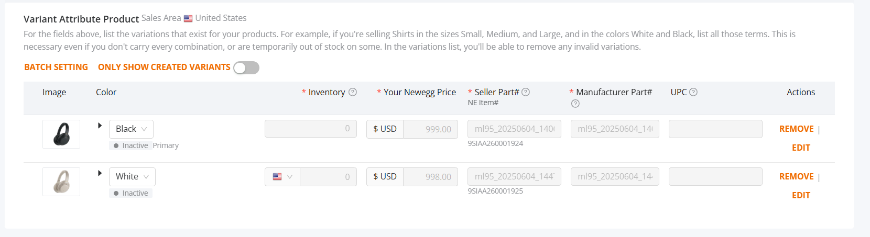Edit the White variant
870x237 pixels.
coord(801,195)
